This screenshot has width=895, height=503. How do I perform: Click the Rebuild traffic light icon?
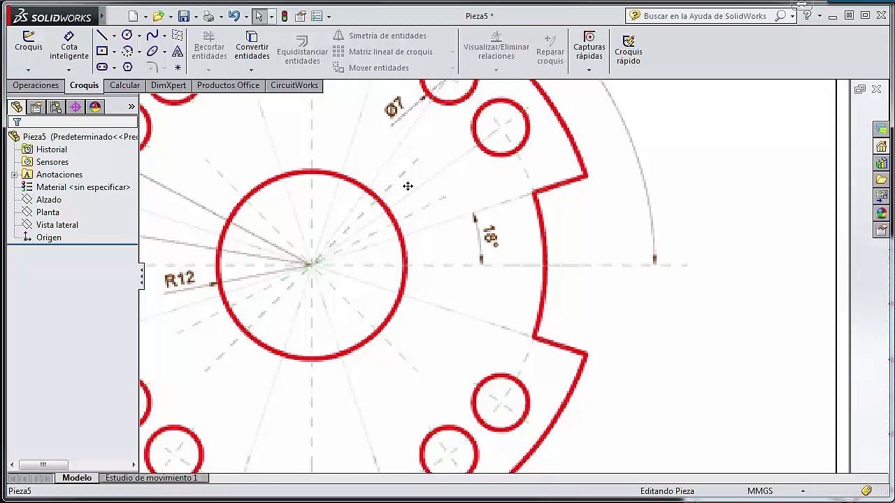click(285, 16)
